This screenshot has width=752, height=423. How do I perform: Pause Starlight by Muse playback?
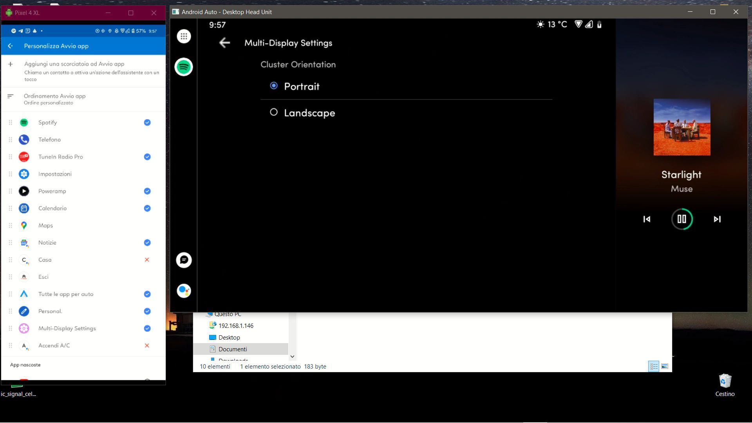click(x=681, y=219)
